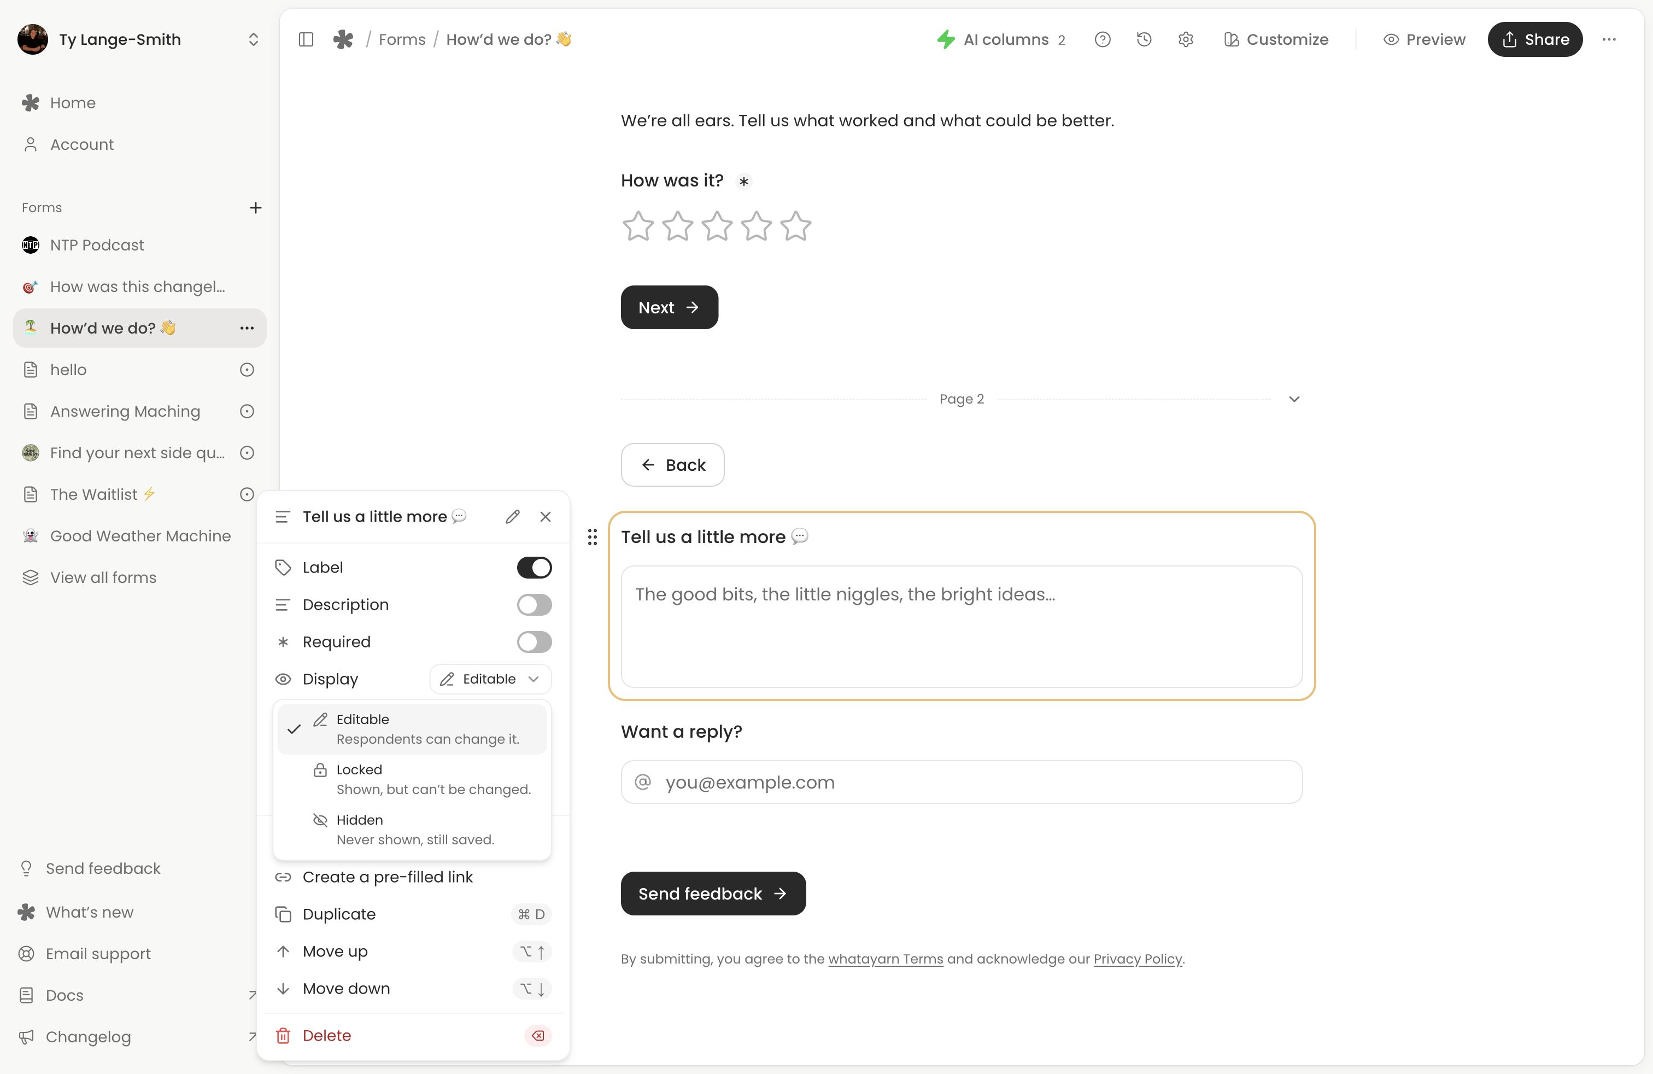This screenshot has width=1653, height=1074.
Task: Open version history clock icon
Action: [1144, 39]
